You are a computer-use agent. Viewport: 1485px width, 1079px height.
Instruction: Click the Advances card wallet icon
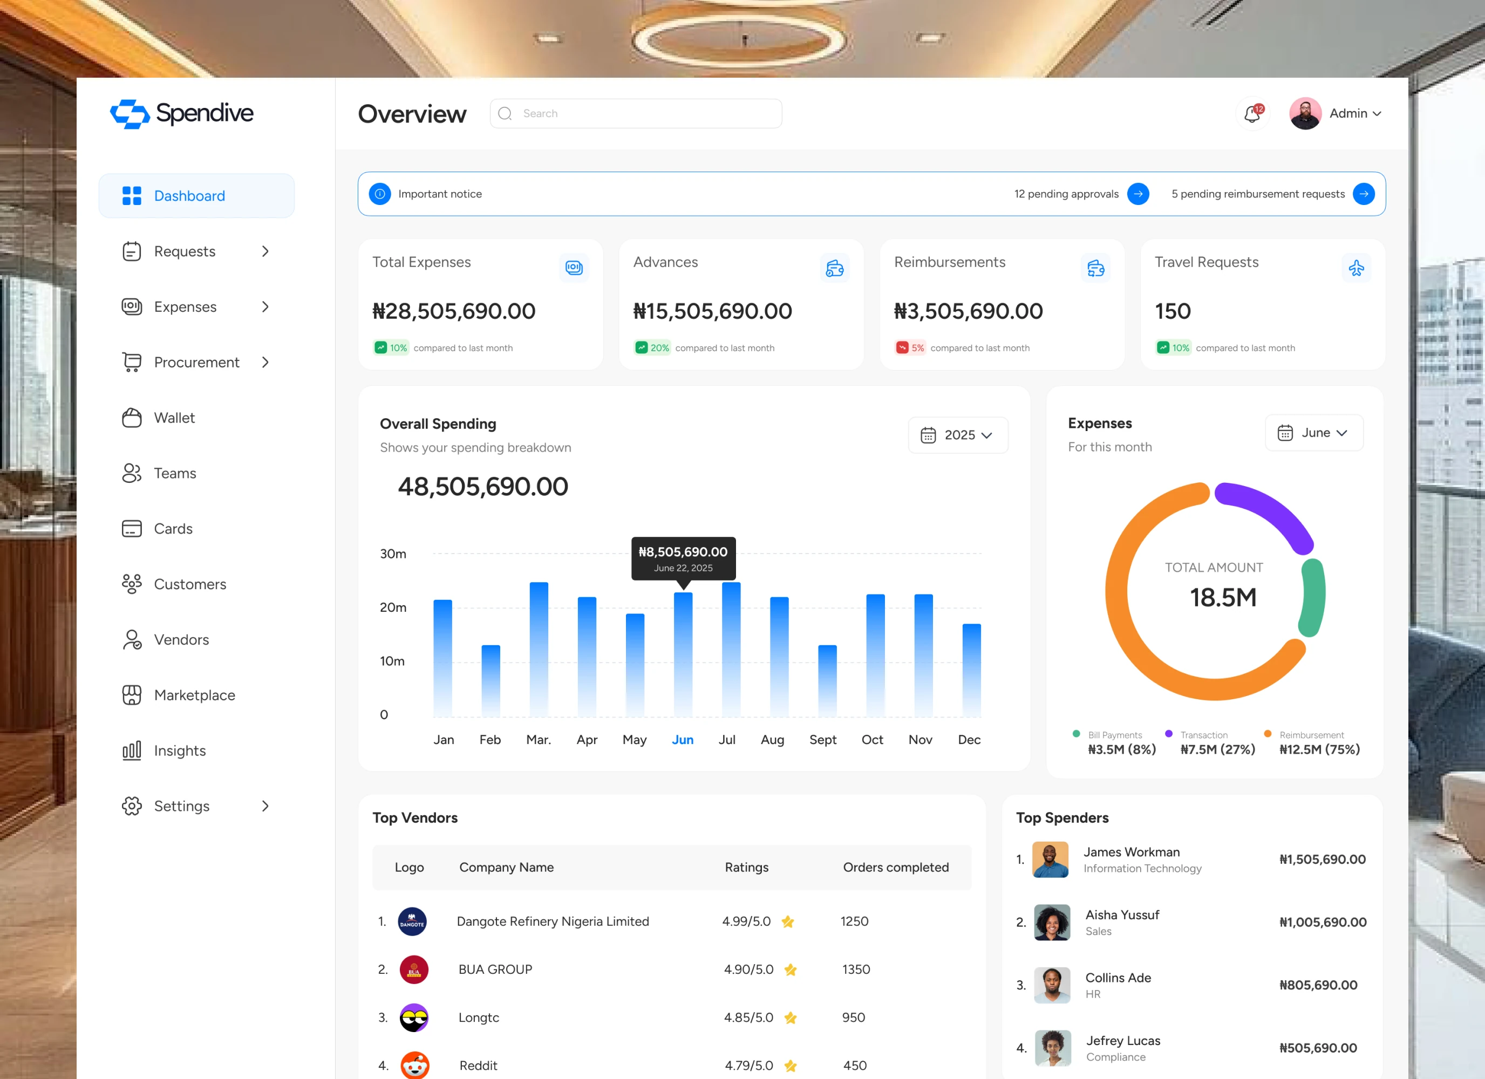point(834,268)
